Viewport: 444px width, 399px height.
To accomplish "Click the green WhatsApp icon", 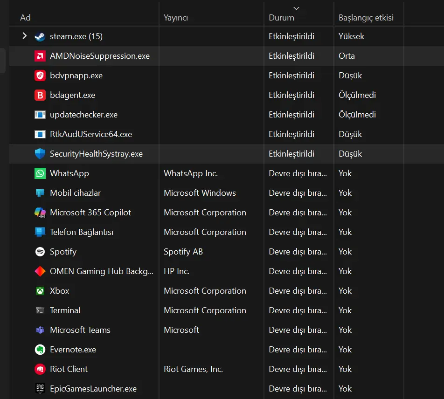I will (x=40, y=173).
